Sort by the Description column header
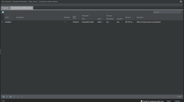The width and height of the screenshot is (184, 102). coord(39,17)
